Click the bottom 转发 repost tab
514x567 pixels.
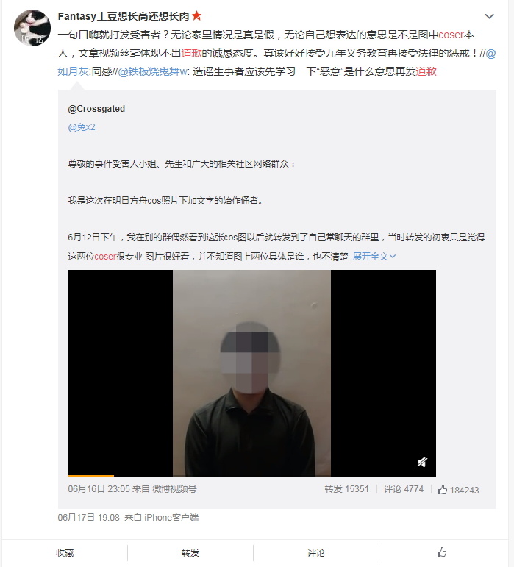coord(190,552)
